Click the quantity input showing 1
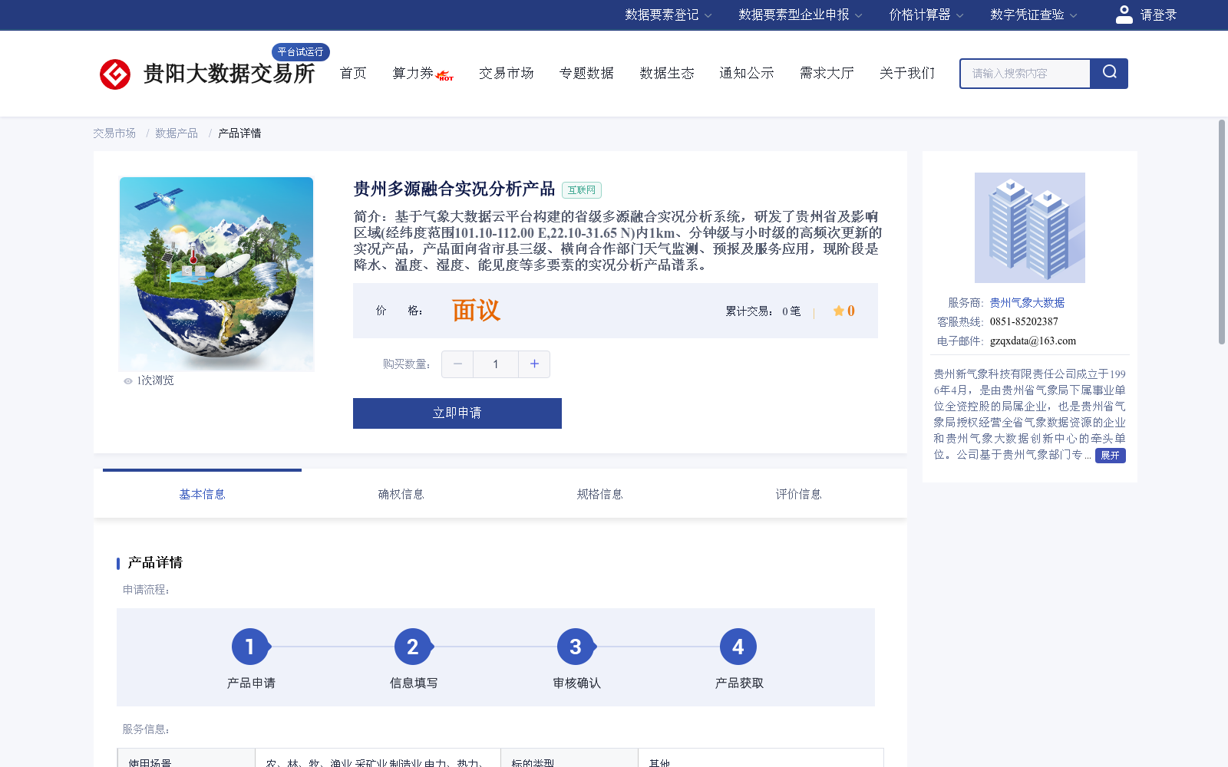The image size is (1228, 767). tap(496, 364)
